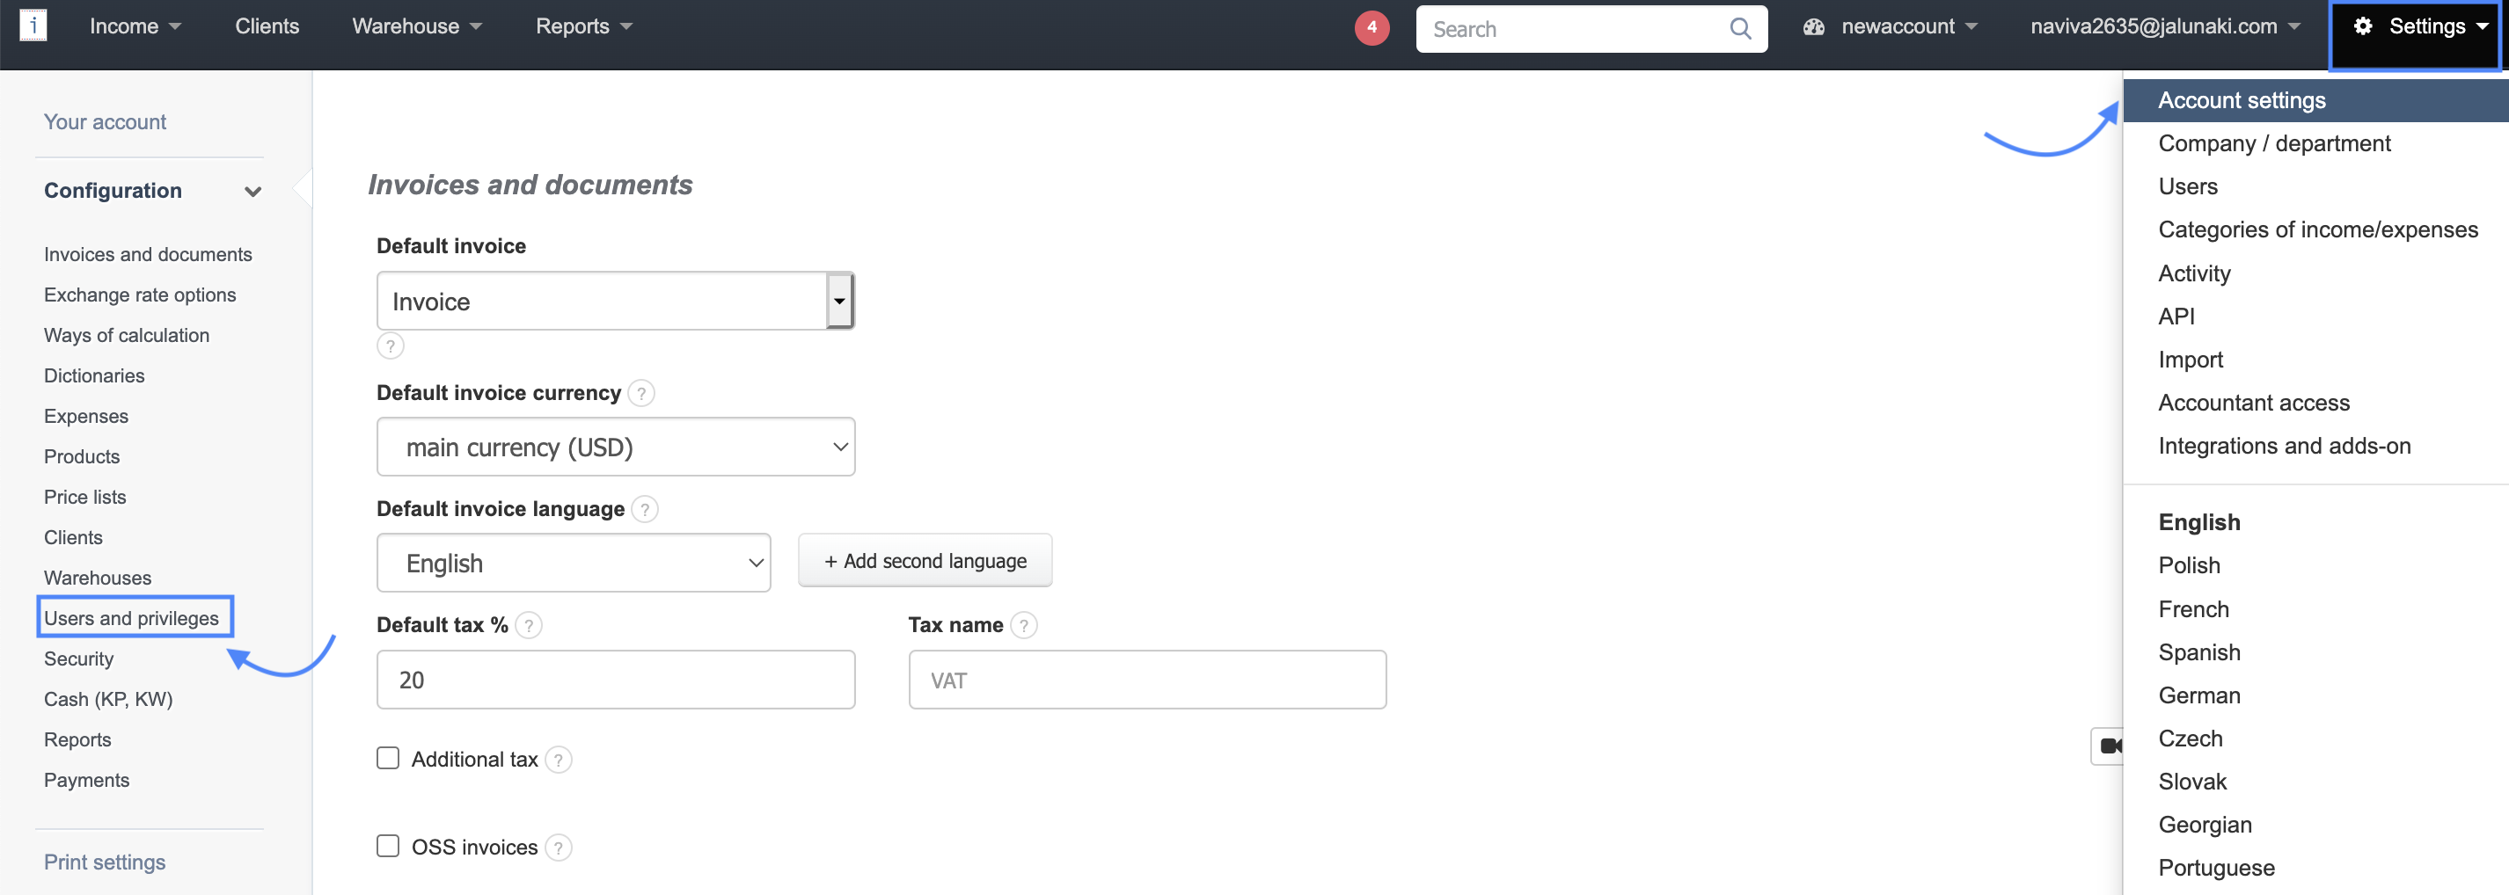Viewport: 2509px width, 895px height.
Task: Click the video camera icon
Action: coord(2109,746)
